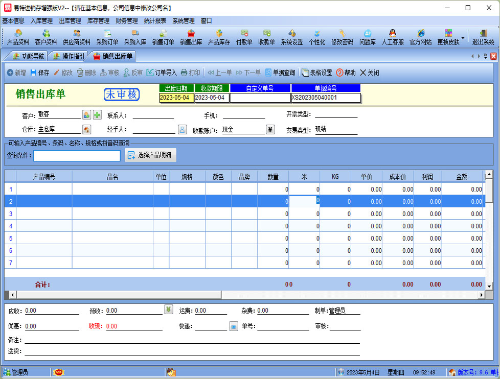Open the 财务管理 menu
This screenshot has width=500, height=379.
click(127, 21)
